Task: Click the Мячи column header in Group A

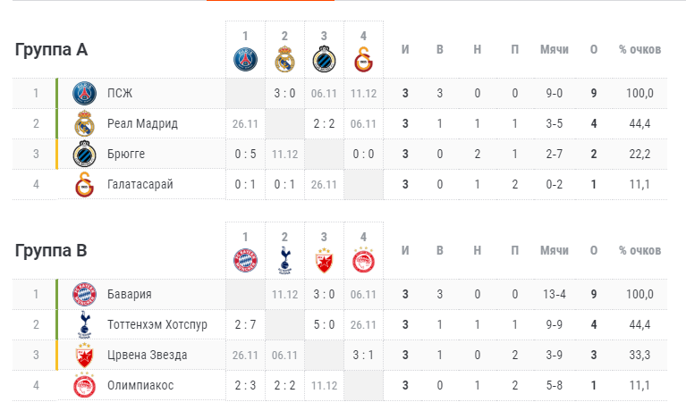Action: pyautogui.click(x=554, y=49)
